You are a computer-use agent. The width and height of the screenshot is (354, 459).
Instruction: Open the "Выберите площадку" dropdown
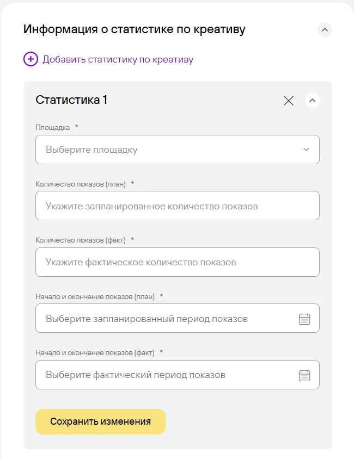169,150
